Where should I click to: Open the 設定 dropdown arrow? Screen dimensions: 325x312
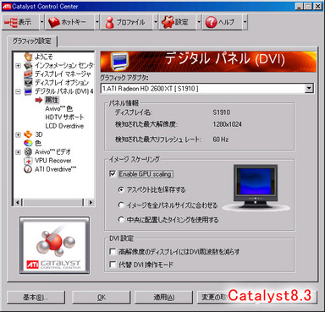[199, 22]
